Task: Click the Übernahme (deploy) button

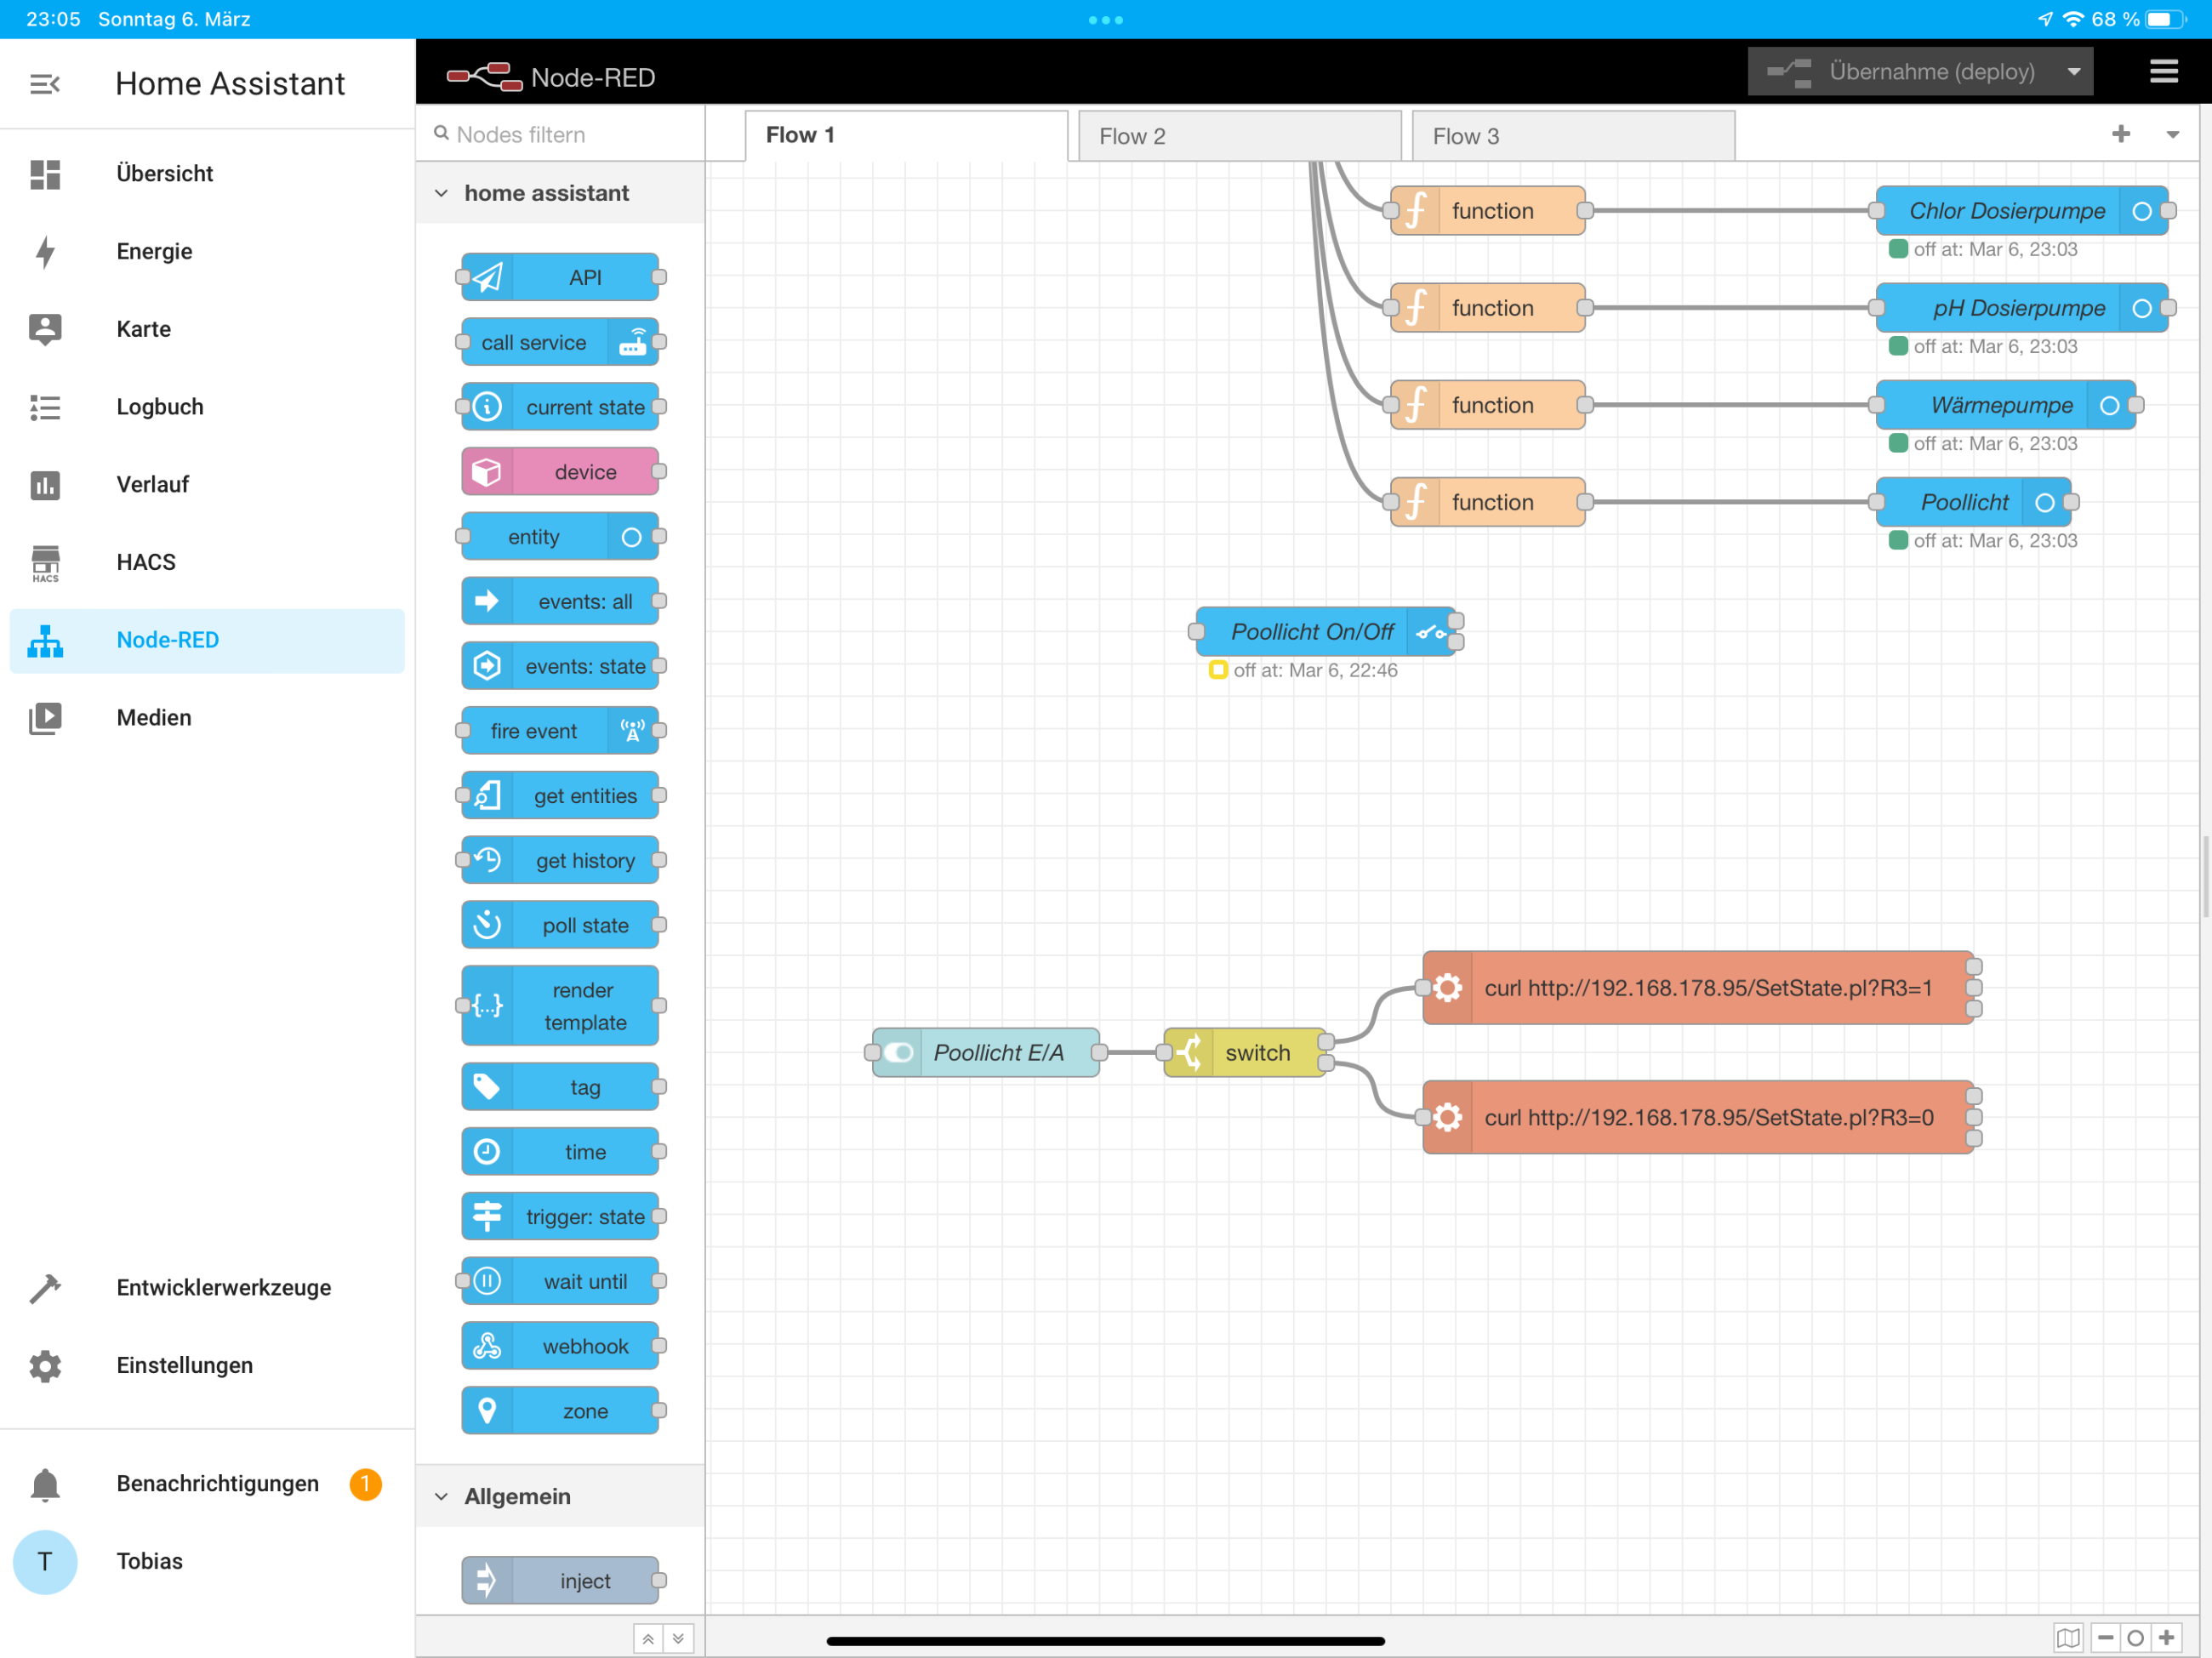Action: 1901,72
